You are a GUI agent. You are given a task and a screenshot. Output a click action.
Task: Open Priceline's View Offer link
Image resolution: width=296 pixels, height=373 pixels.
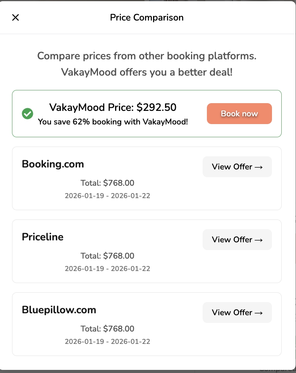click(x=237, y=240)
